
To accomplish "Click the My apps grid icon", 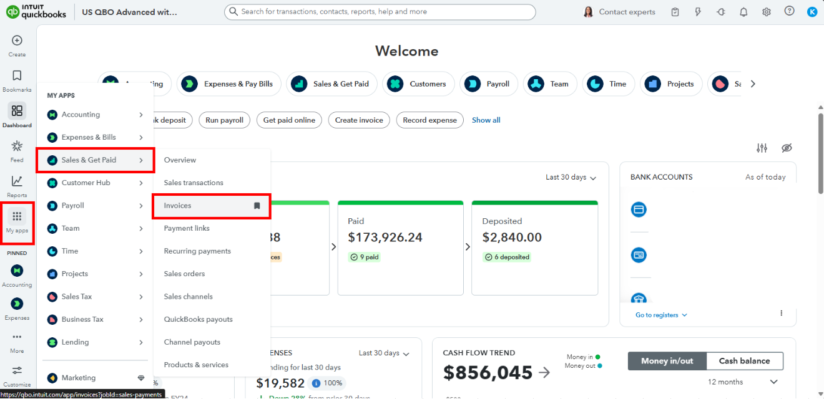I will (x=17, y=216).
